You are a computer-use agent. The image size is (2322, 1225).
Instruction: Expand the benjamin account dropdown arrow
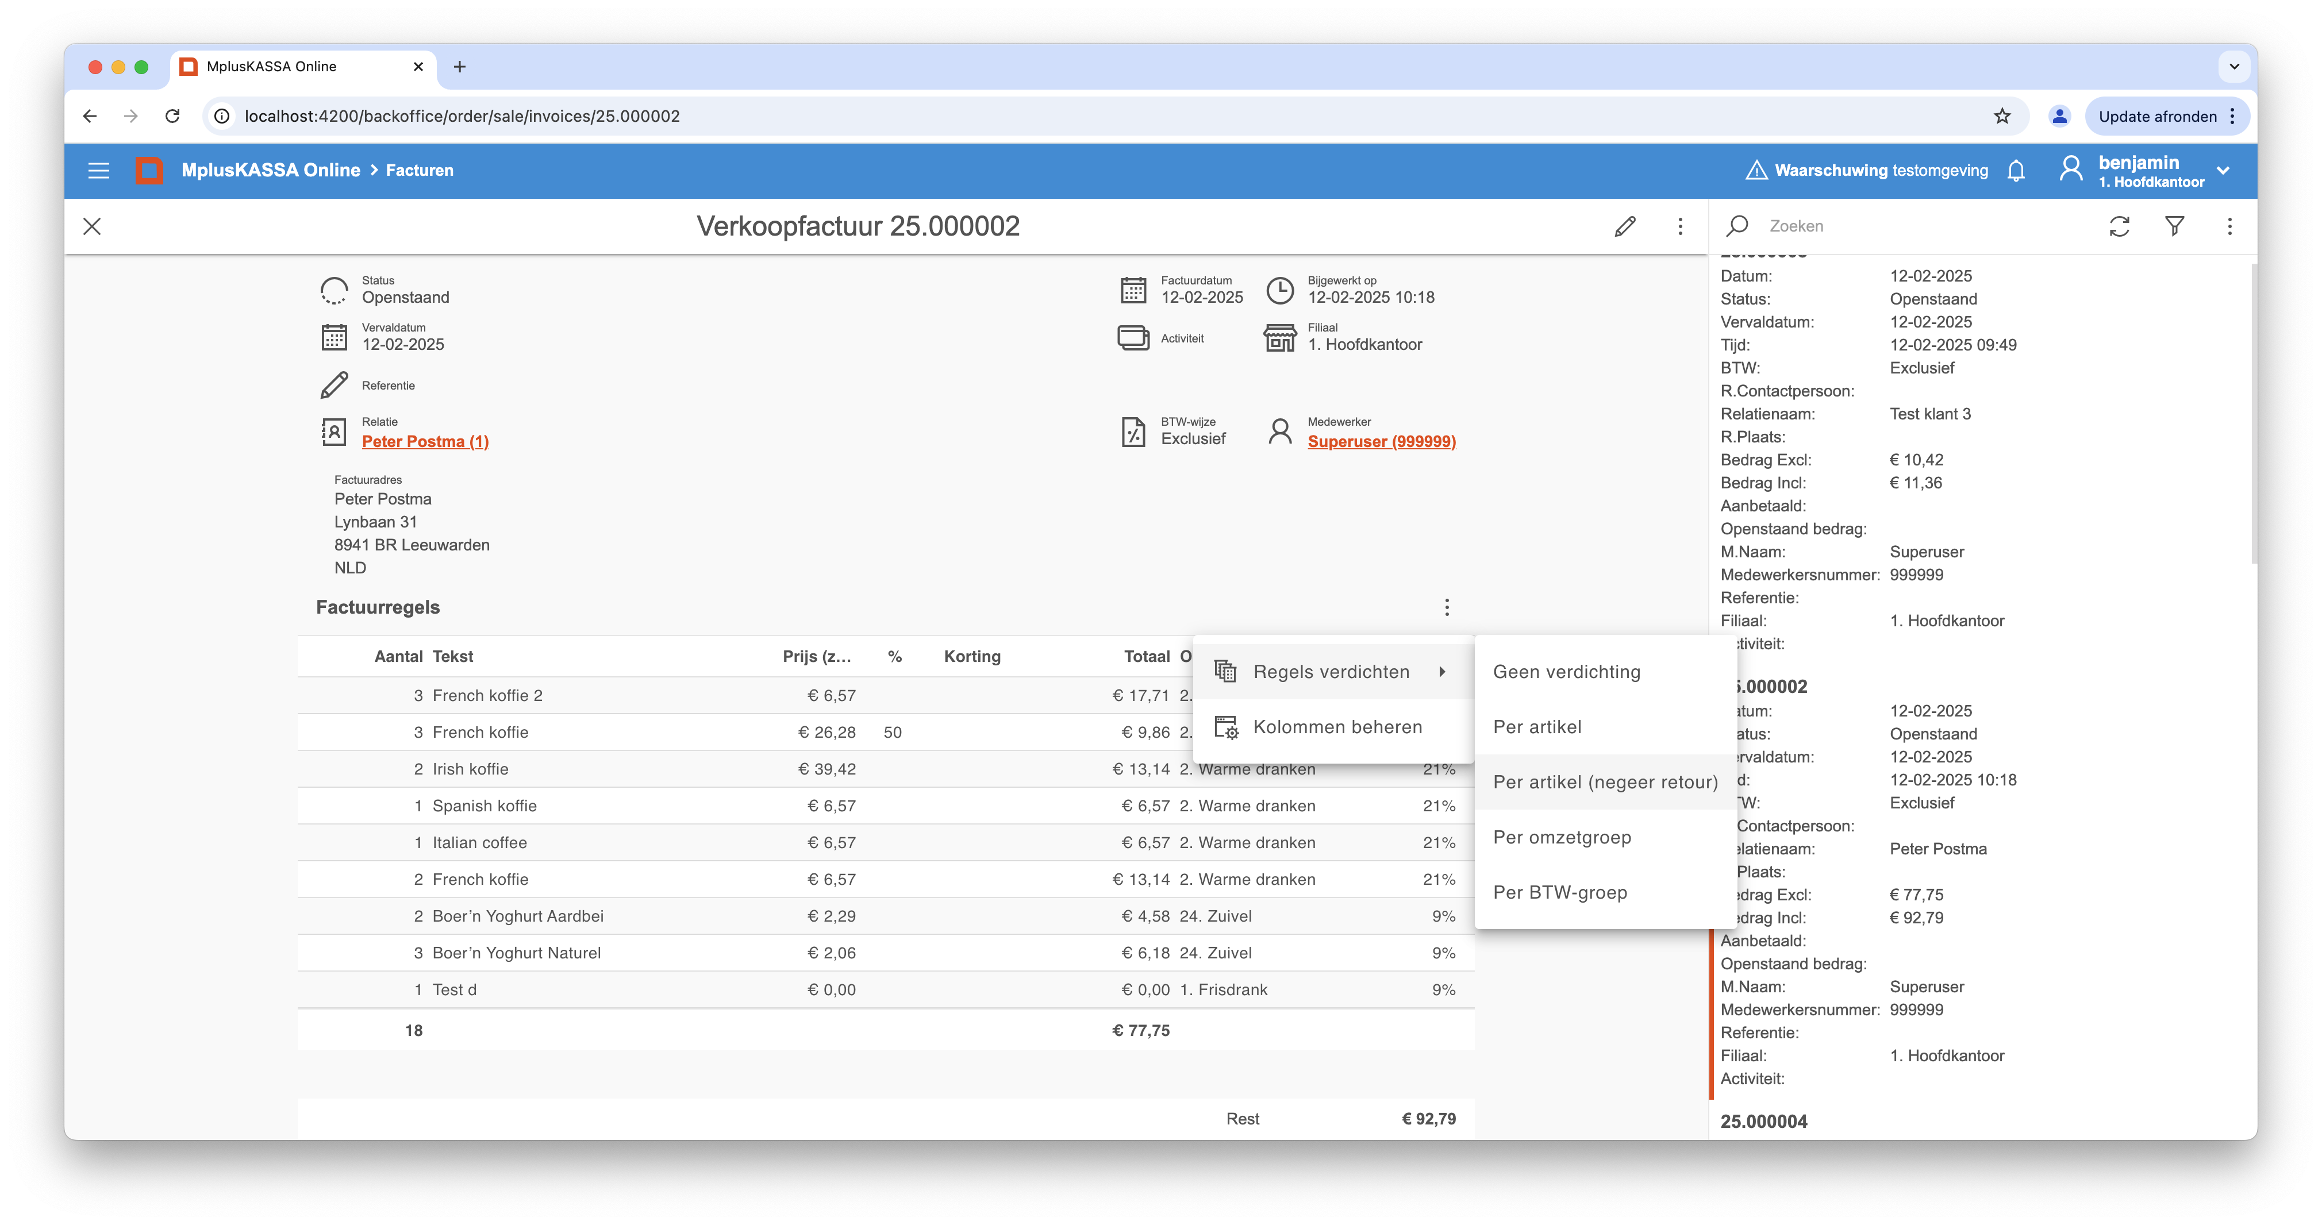click(2224, 171)
